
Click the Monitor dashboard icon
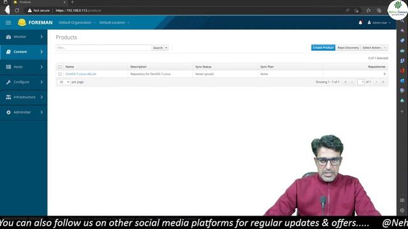tap(8, 37)
